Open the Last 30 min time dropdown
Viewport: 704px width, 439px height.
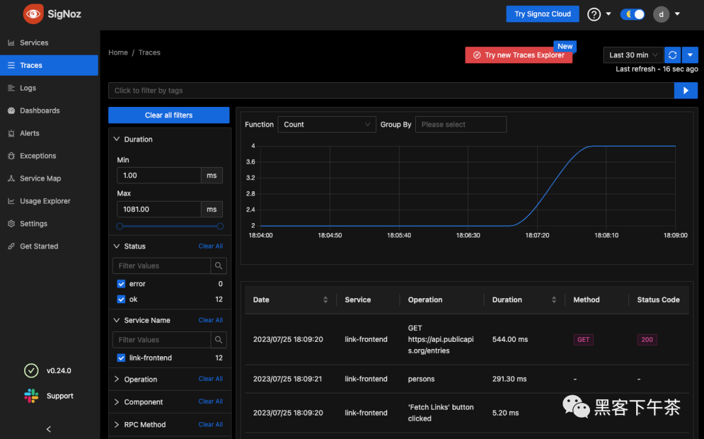tap(633, 55)
